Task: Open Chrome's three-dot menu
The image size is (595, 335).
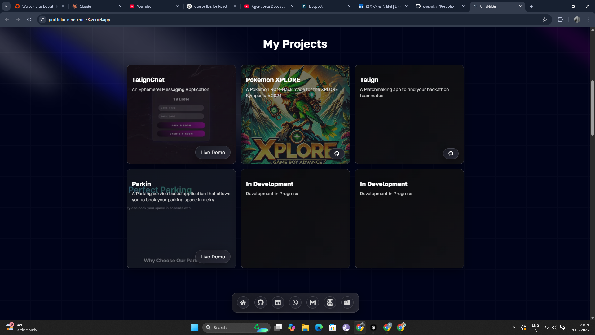Action: pyautogui.click(x=588, y=20)
